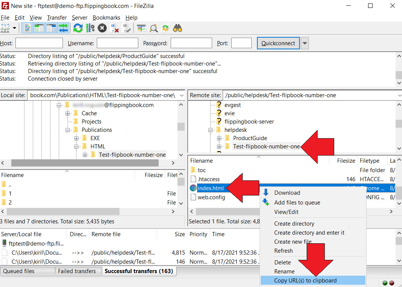Focus the Password input field
Viewport: 402px width, 287px height.
[191, 43]
